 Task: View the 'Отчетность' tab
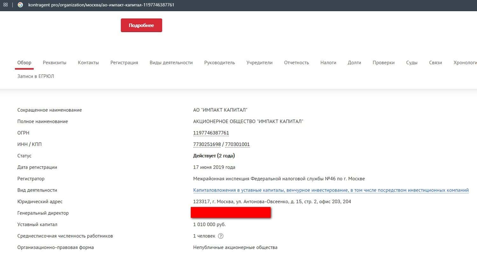(x=297, y=63)
